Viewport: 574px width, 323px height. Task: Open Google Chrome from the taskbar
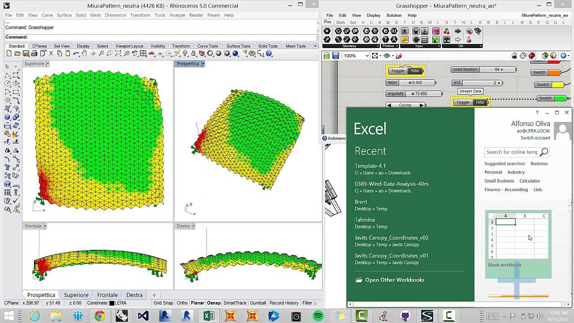100,316
